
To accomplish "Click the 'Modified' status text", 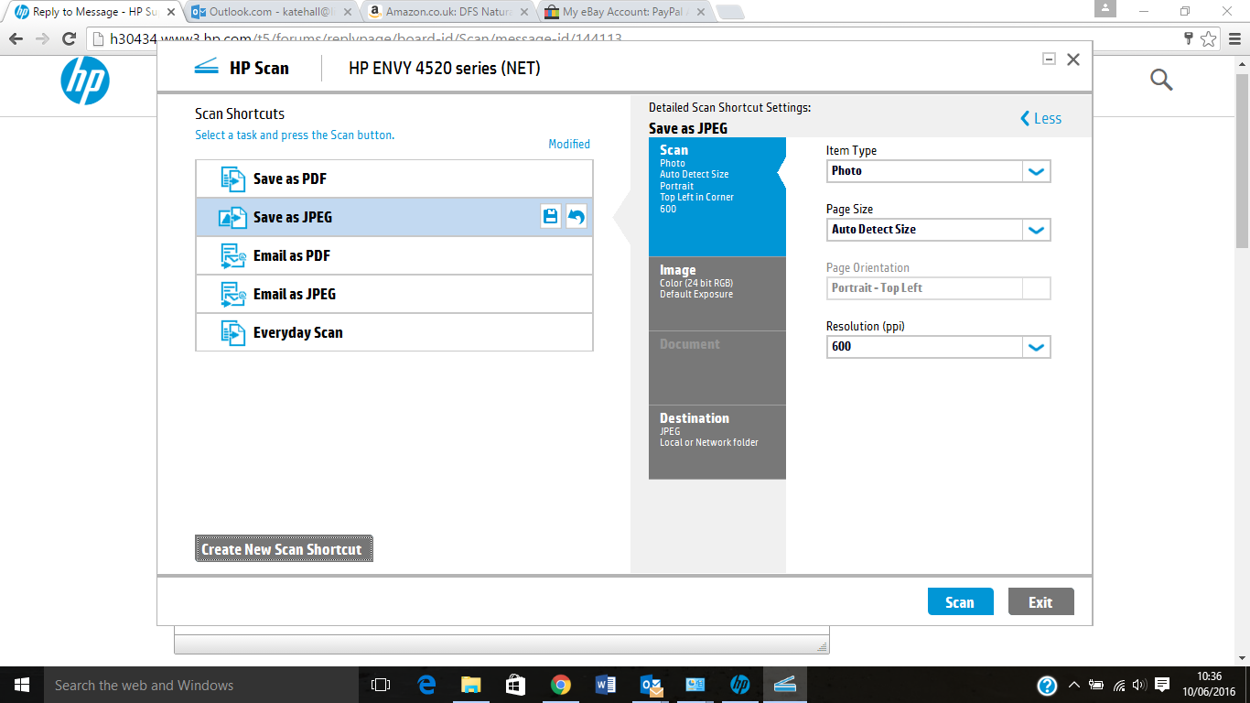I will [569, 144].
